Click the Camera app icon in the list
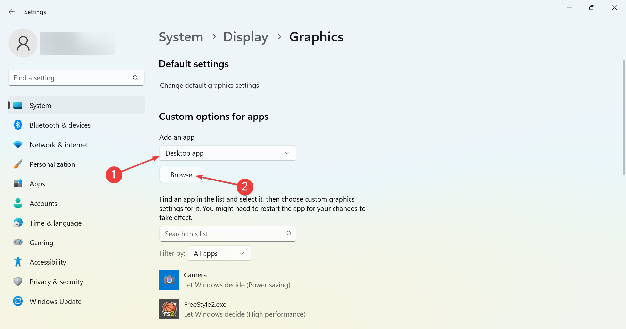 tap(169, 280)
